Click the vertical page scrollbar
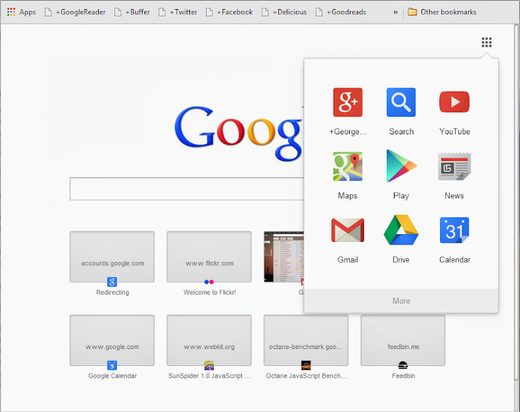This screenshot has width=520, height=412. click(517, 202)
